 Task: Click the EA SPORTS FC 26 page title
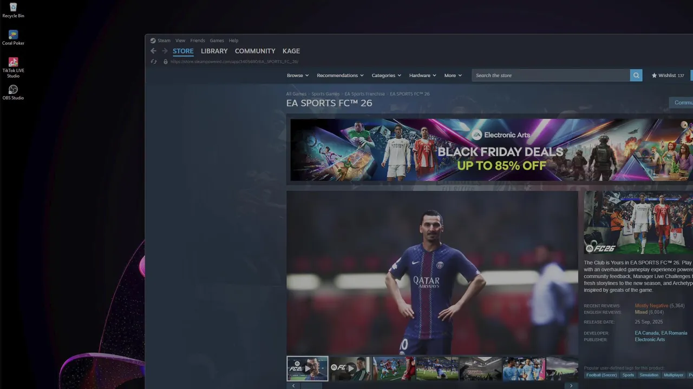click(x=329, y=103)
